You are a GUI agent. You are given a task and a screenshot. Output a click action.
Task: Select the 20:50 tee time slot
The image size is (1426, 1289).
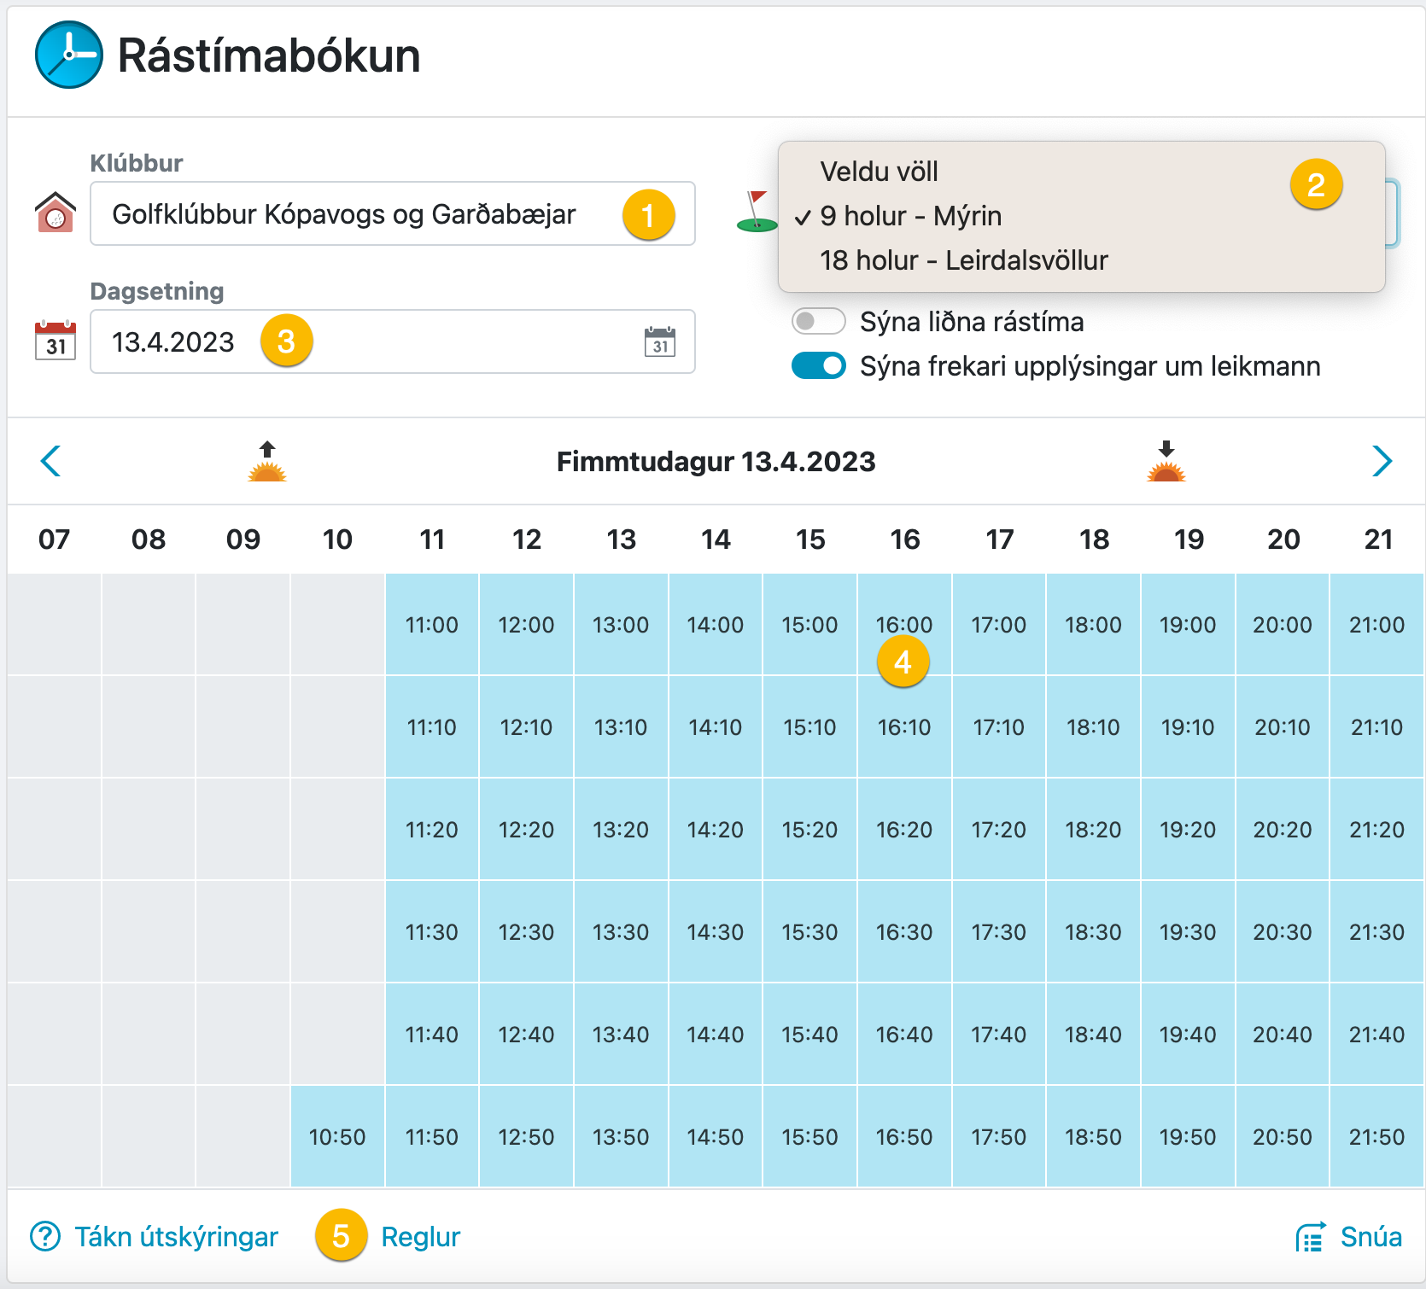[1283, 1137]
